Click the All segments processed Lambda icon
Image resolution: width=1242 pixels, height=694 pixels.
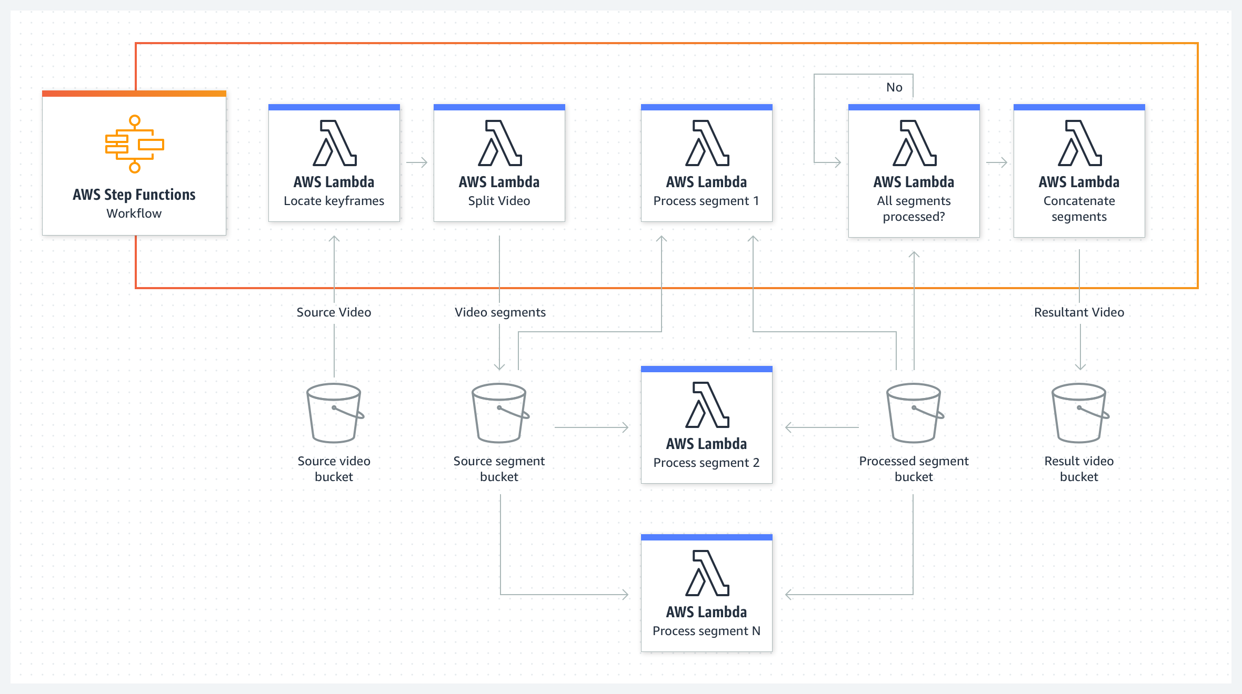point(915,143)
